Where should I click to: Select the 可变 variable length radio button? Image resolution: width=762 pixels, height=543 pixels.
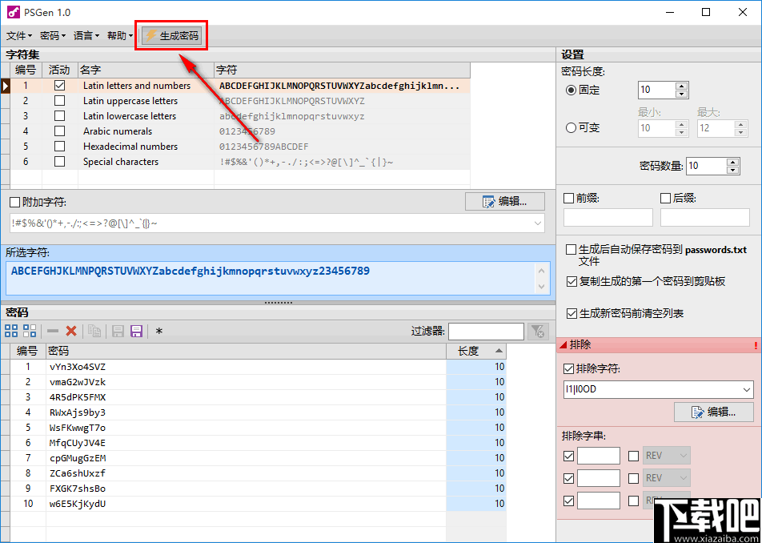tap(571, 128)
